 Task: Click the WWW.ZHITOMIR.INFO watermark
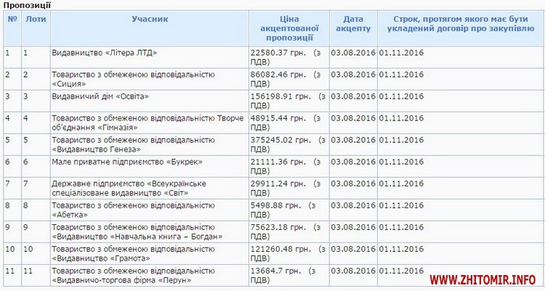(486, 279)
